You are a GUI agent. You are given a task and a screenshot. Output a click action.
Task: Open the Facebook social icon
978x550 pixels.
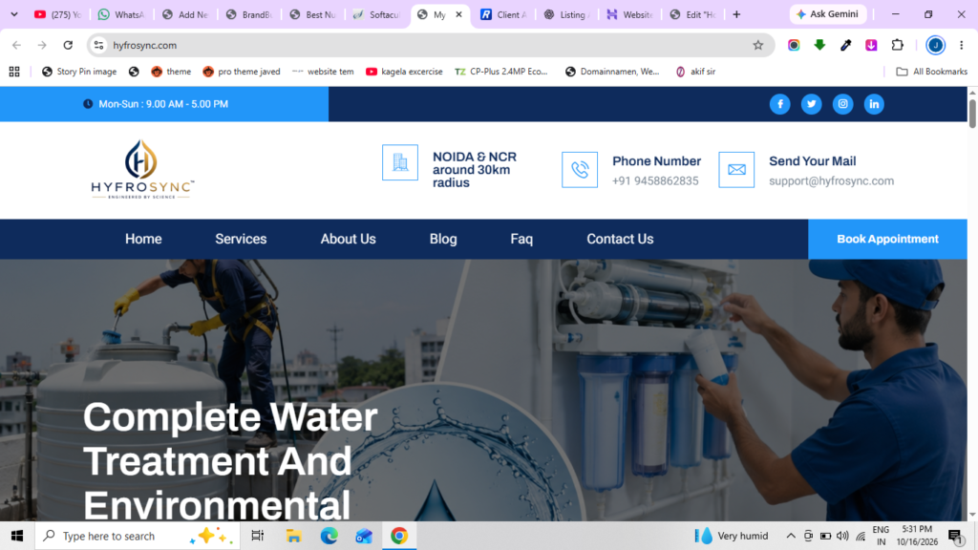pos(779,104)
